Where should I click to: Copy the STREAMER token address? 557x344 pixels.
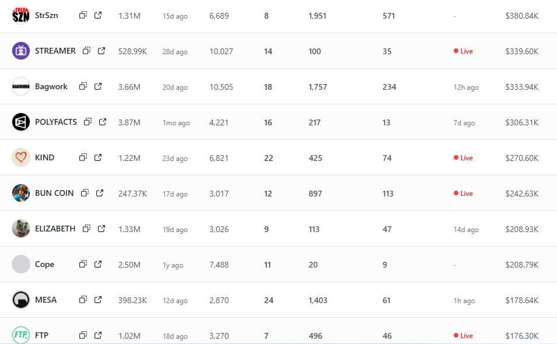click(x=86, y=51)
